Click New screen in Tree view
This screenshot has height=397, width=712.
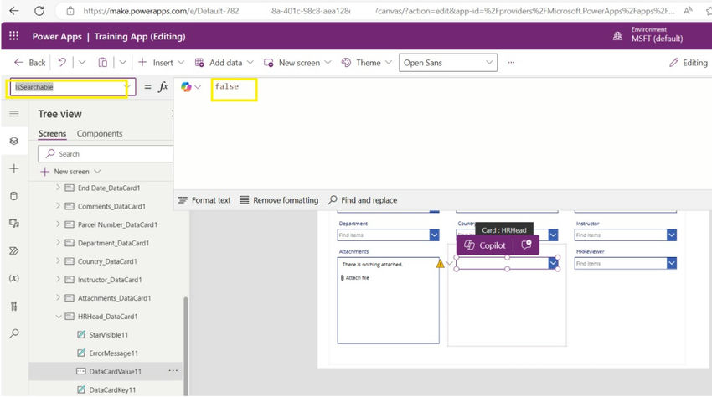pyautogui.click(x=70, y=172)
